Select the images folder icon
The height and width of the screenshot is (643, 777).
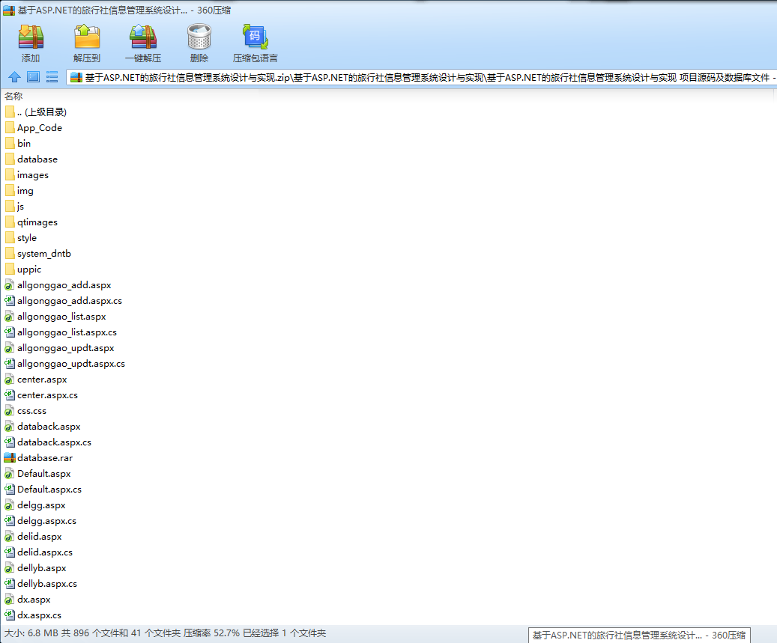10,174
